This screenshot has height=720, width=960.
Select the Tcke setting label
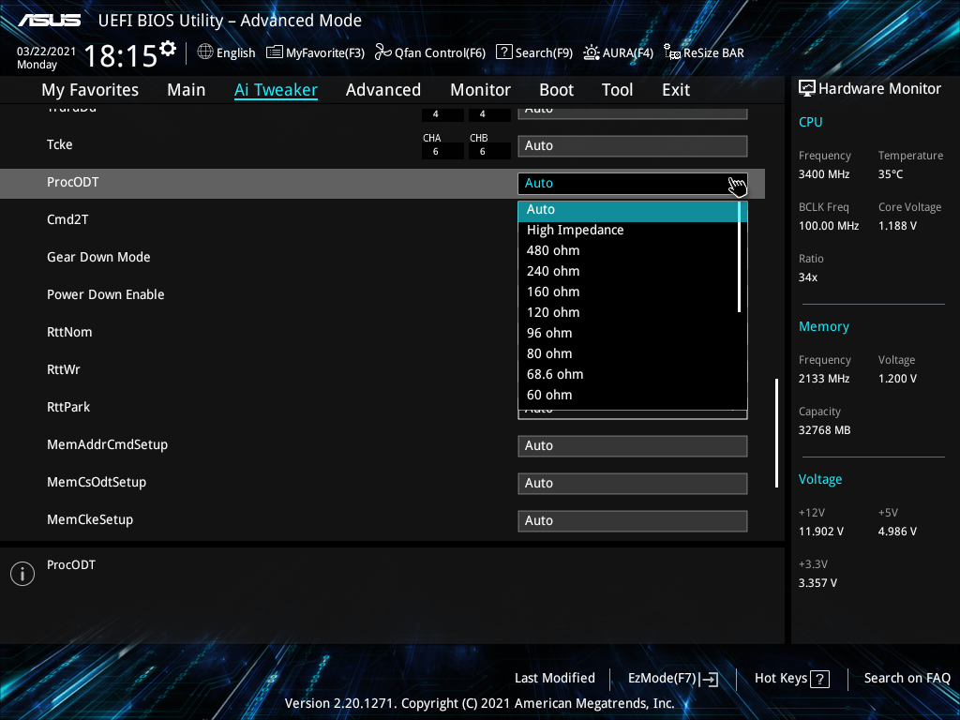click(59, 144)
